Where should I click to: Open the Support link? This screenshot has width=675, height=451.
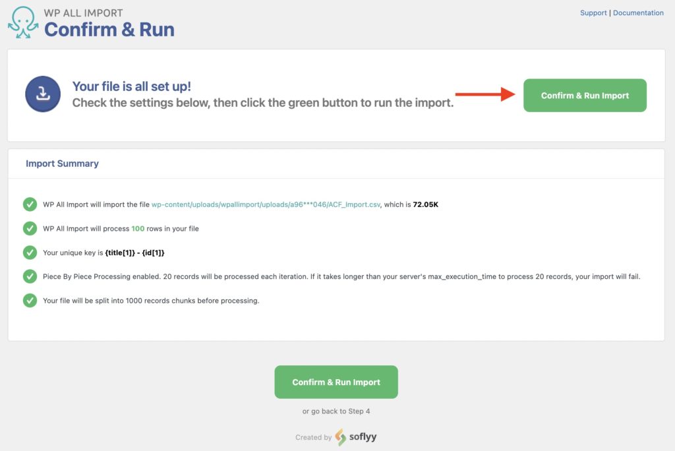(593, 13)
